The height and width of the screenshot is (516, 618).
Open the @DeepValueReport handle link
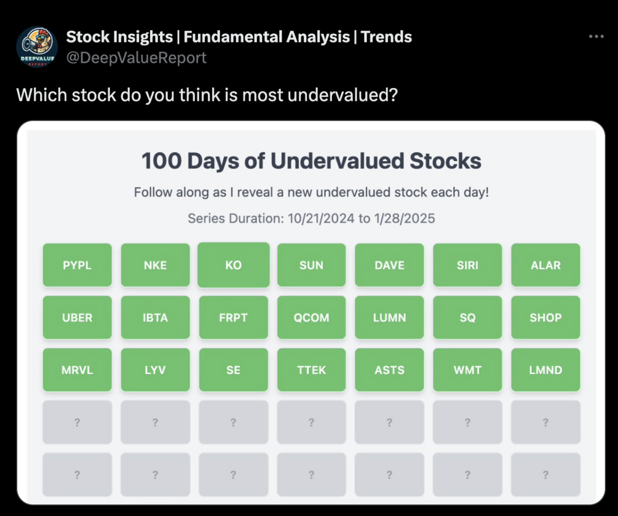(x=136, y=58)
